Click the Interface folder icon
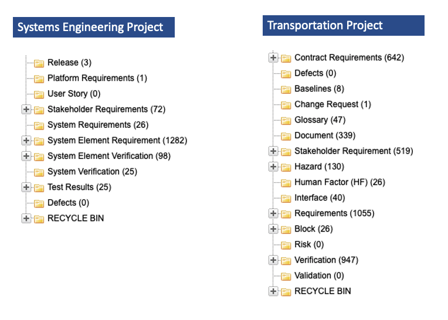This screenshot has height=320, width=448. point(286,198)
